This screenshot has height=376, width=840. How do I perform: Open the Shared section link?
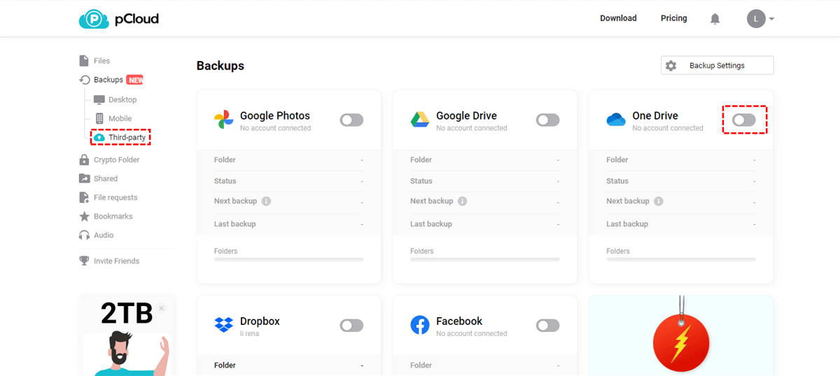[106, 179]
